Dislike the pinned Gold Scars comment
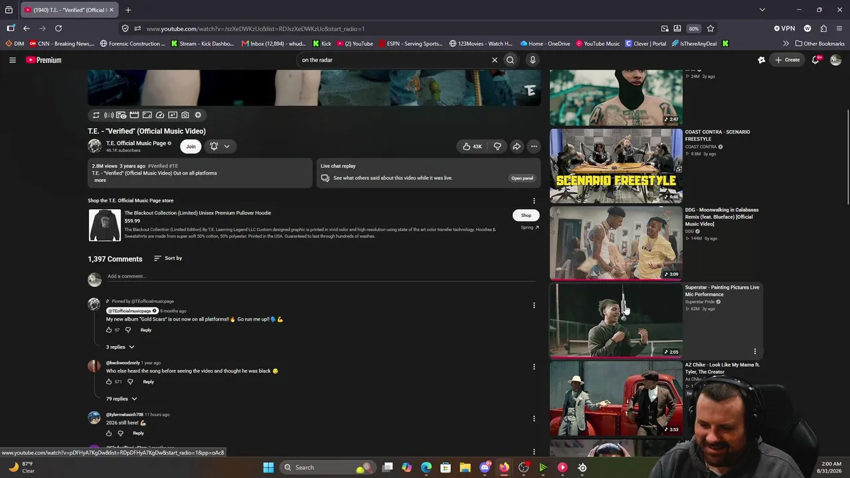The height and width of the screenshot is (478, 850). tap(128, 330)
